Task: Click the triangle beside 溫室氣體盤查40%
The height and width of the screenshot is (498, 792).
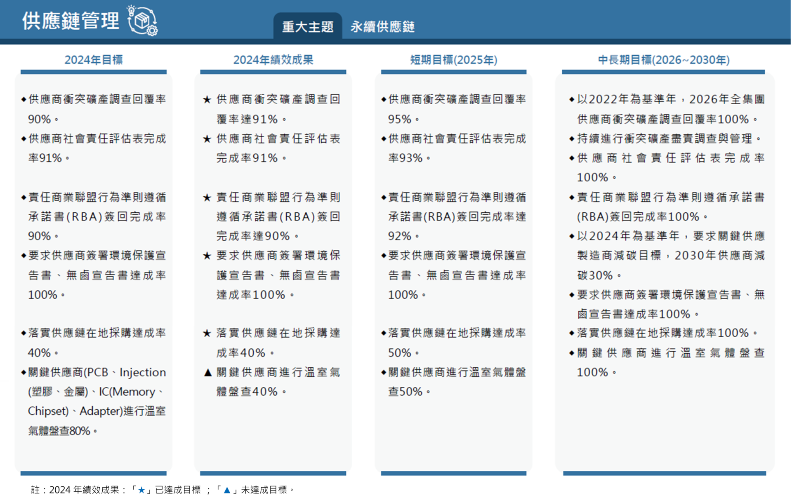Action: point(208,373)
